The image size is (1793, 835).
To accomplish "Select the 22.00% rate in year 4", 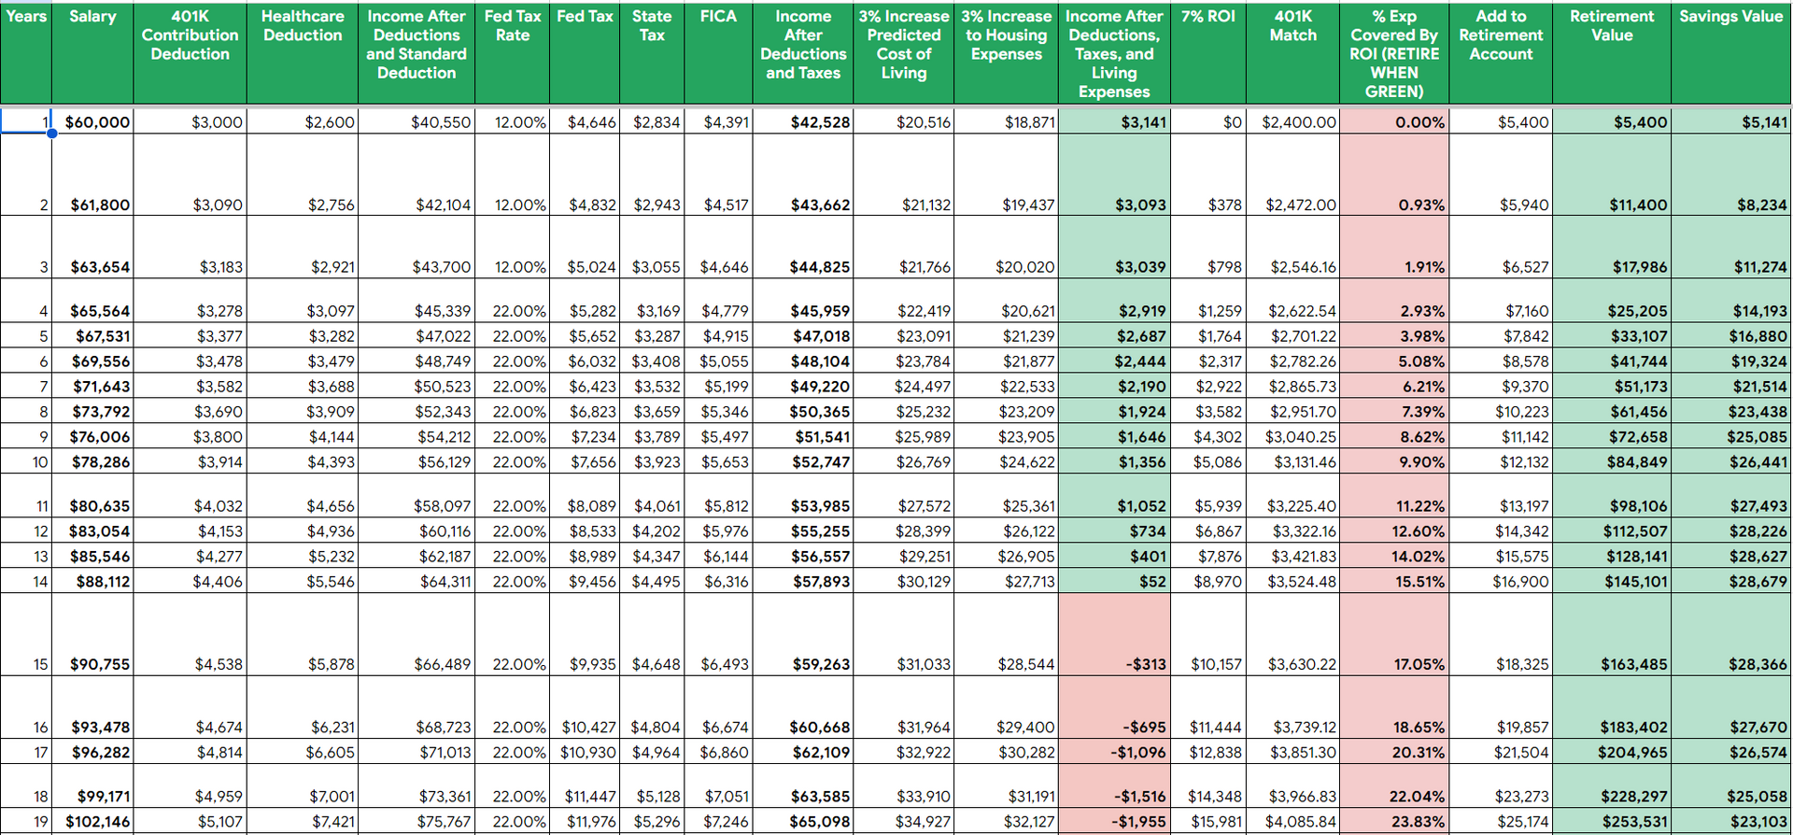I will point(512,301).
